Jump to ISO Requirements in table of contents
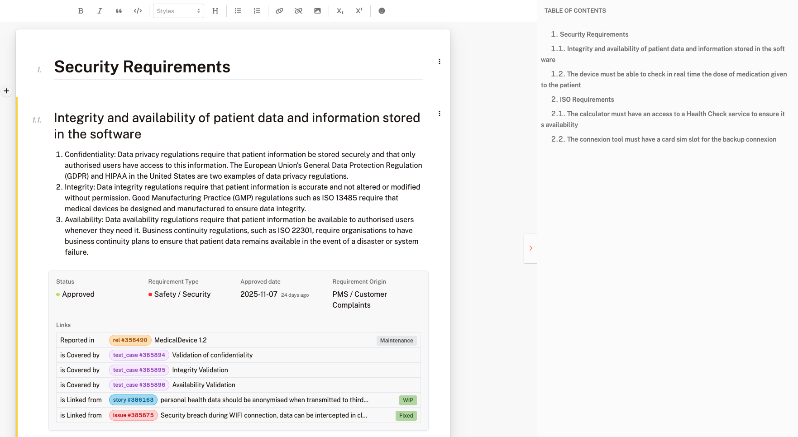Viewport: 798px width, 437px height. click(587, 100)
